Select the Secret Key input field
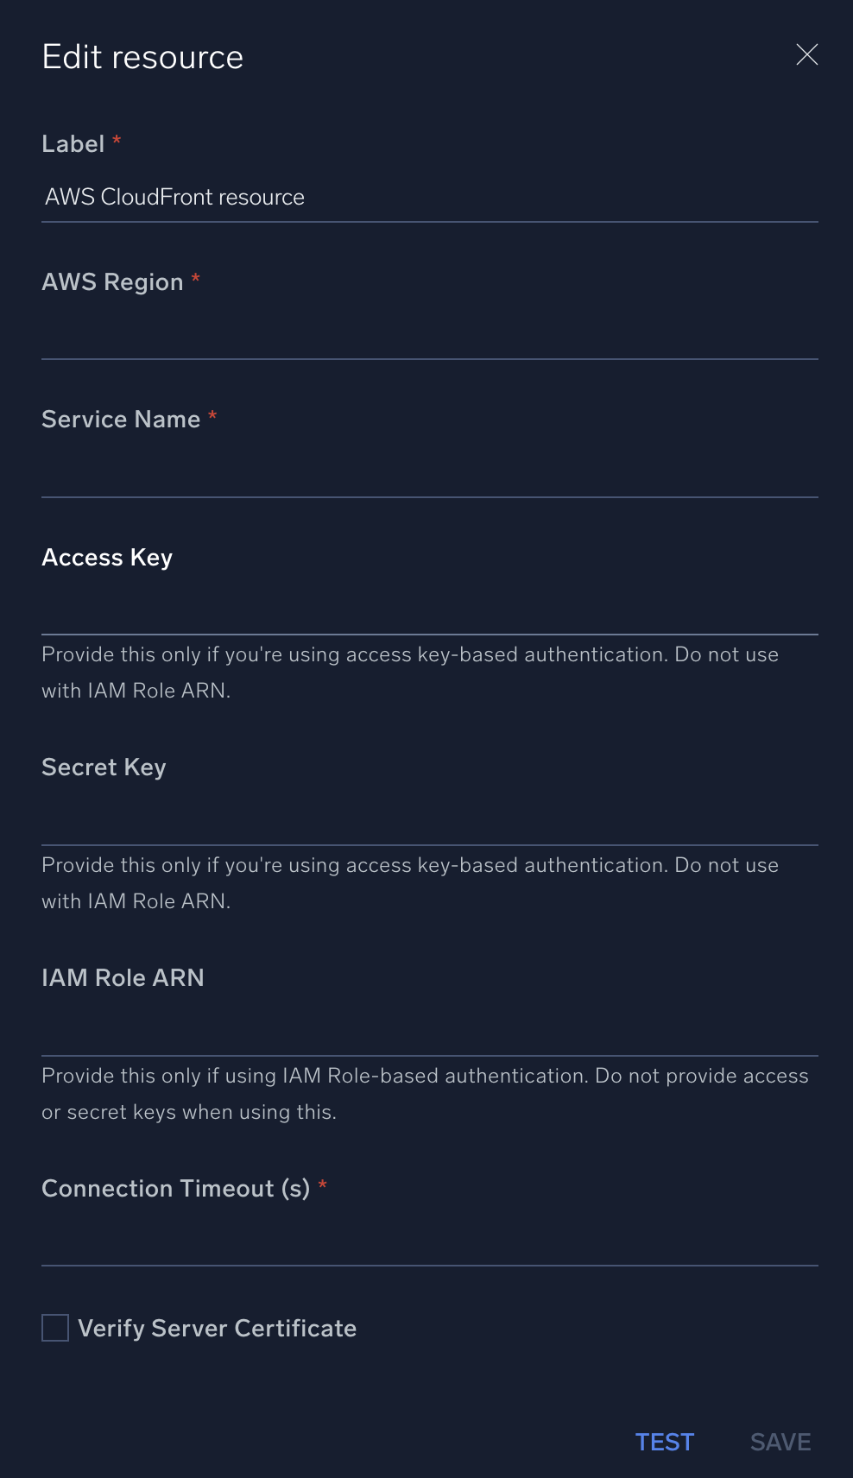Screen dimensions: 853x1478 click(345, 820)
